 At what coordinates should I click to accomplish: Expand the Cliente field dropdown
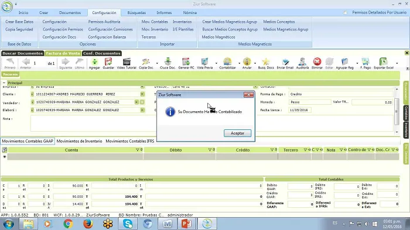[142, 94]
